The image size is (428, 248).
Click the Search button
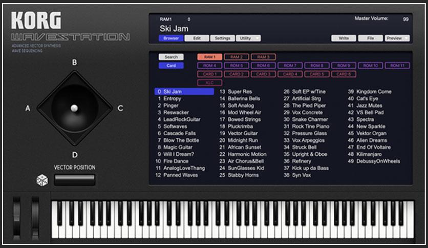tap(171, 57)
